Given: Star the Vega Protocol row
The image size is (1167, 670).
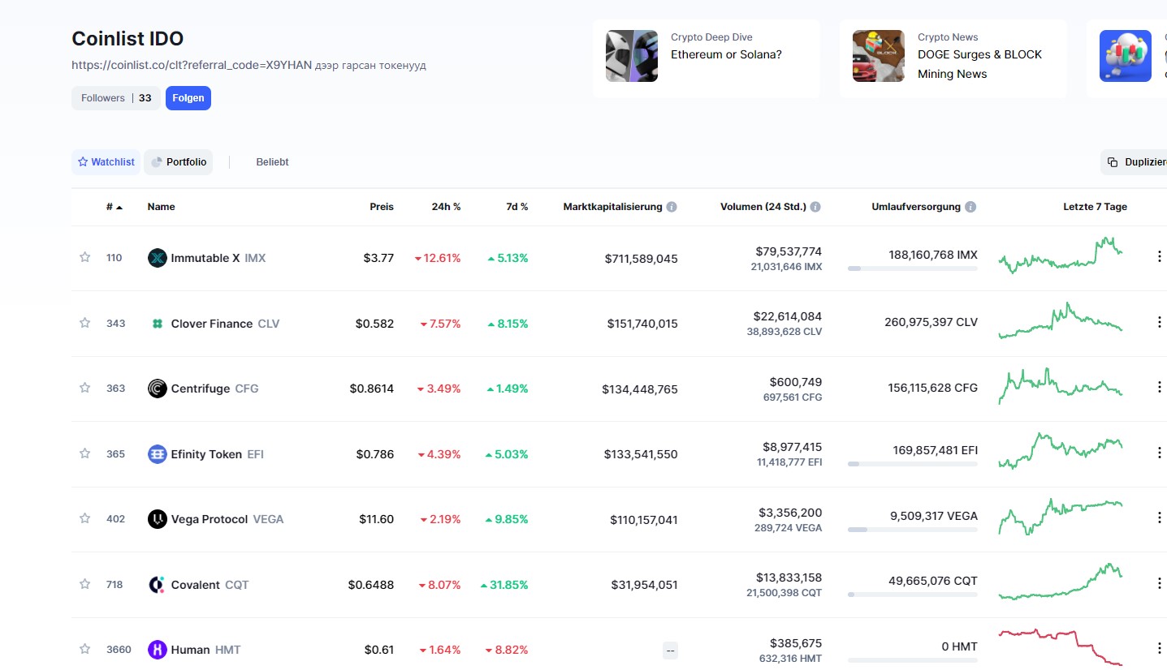Looking at the screenshot, I should click(84, 518).
